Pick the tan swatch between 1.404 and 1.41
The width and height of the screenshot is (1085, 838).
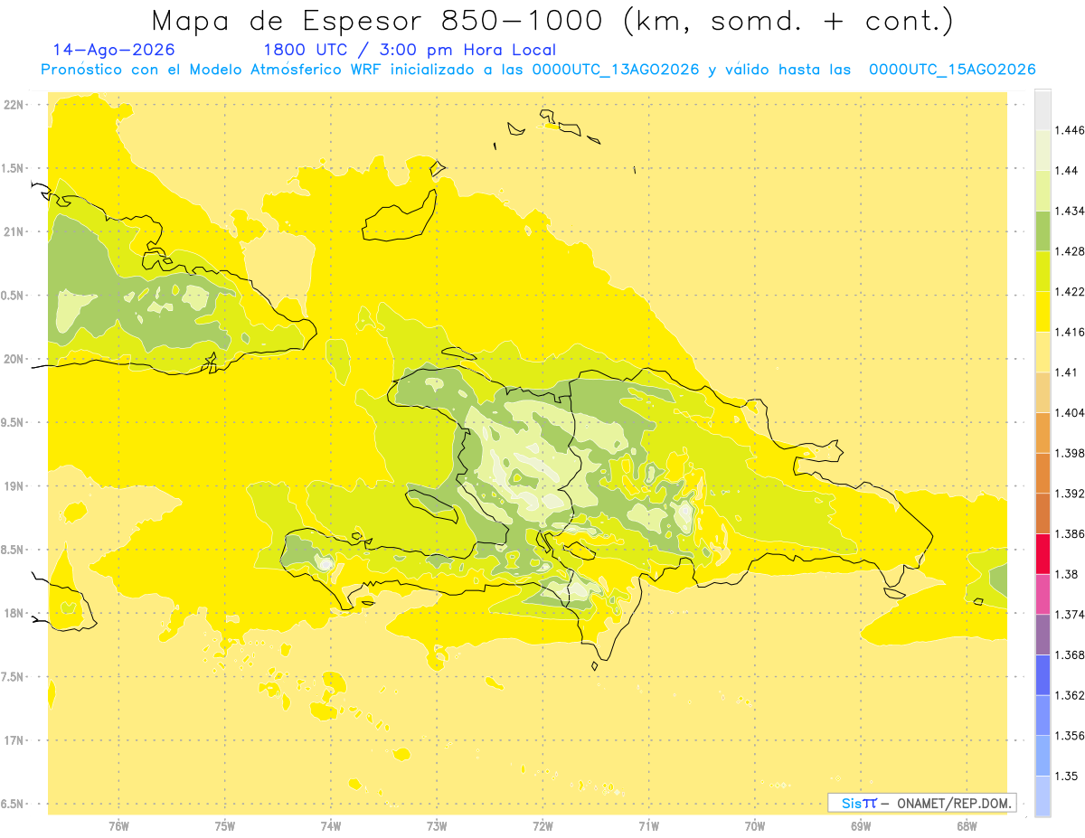(1042, 392)
